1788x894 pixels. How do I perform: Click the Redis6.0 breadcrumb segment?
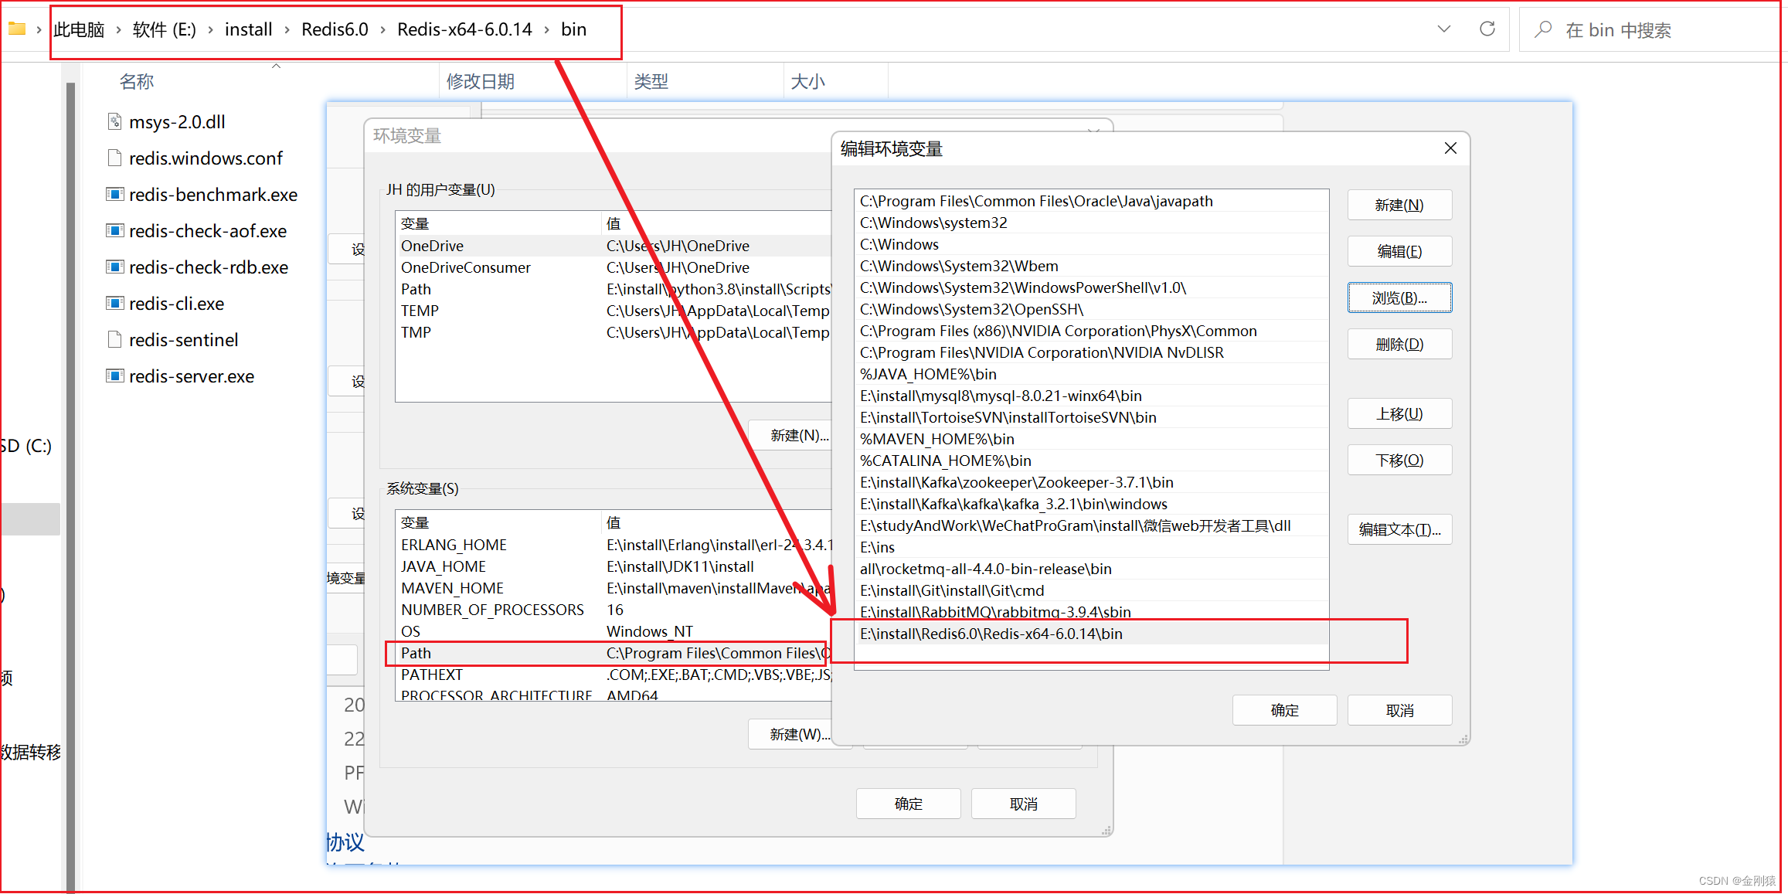335,29
